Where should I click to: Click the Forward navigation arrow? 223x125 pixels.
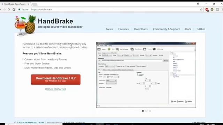5,9
